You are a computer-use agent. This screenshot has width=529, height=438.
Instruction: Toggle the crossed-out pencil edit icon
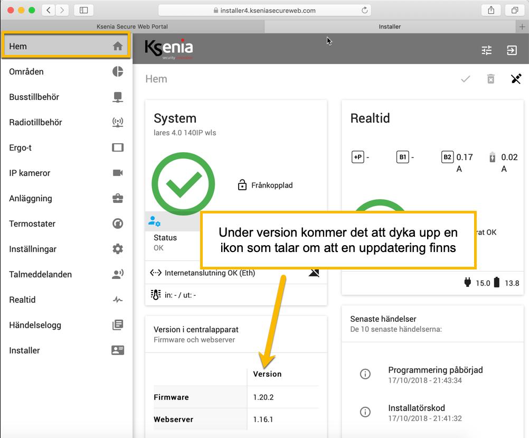click(516, 79)
